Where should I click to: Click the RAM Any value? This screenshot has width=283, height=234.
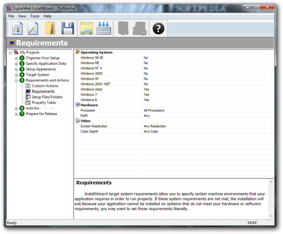(147, 116)
